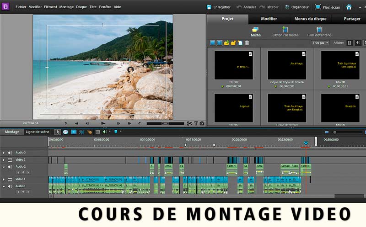Viewport: 366px width, 227px height.
Task: Open the Média panel icon
Action: pyautogui.click(x=255, y=32)
